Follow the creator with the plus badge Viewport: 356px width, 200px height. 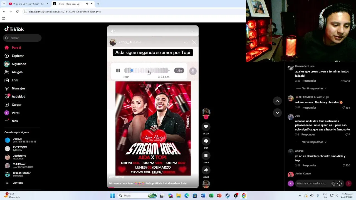coord(206,117)
